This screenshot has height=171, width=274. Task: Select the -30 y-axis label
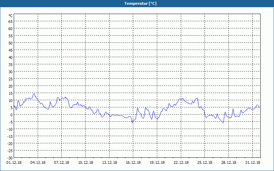(x=10, y=158)
